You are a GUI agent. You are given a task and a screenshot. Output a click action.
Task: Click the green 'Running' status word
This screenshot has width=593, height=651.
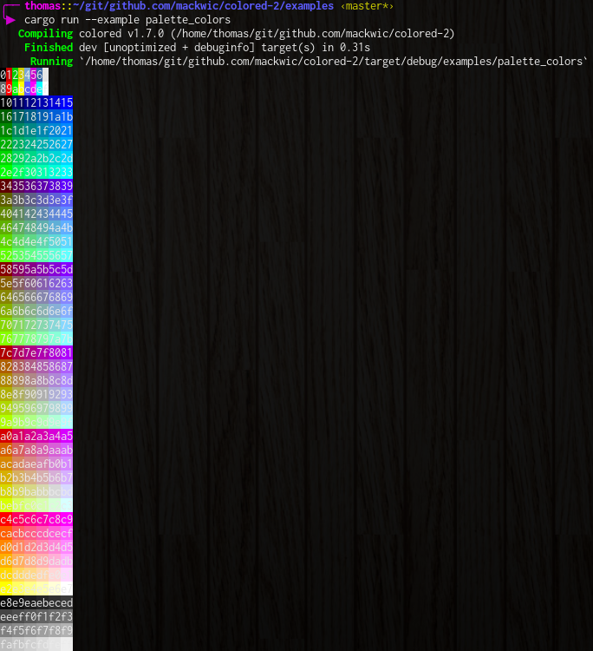click(51, 62)
